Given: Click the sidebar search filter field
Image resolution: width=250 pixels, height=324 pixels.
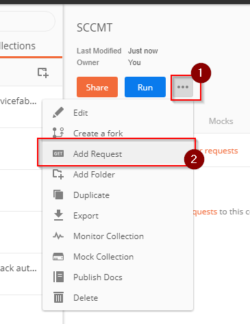Looking at the screenshot, I should (x=27, y=21).
